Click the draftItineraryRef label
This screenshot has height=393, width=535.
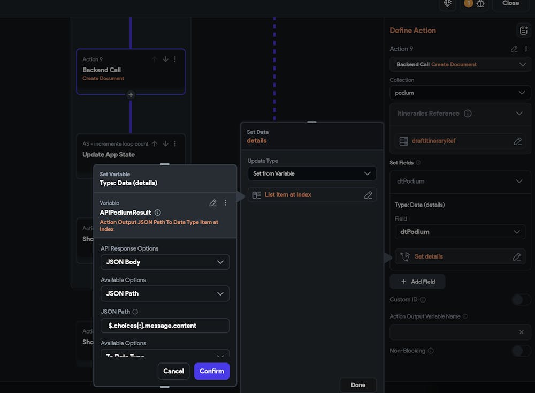click(434, 141)
